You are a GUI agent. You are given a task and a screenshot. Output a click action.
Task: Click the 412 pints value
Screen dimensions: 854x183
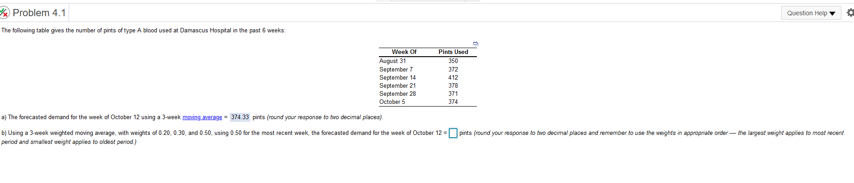click(x=453, y=78)
